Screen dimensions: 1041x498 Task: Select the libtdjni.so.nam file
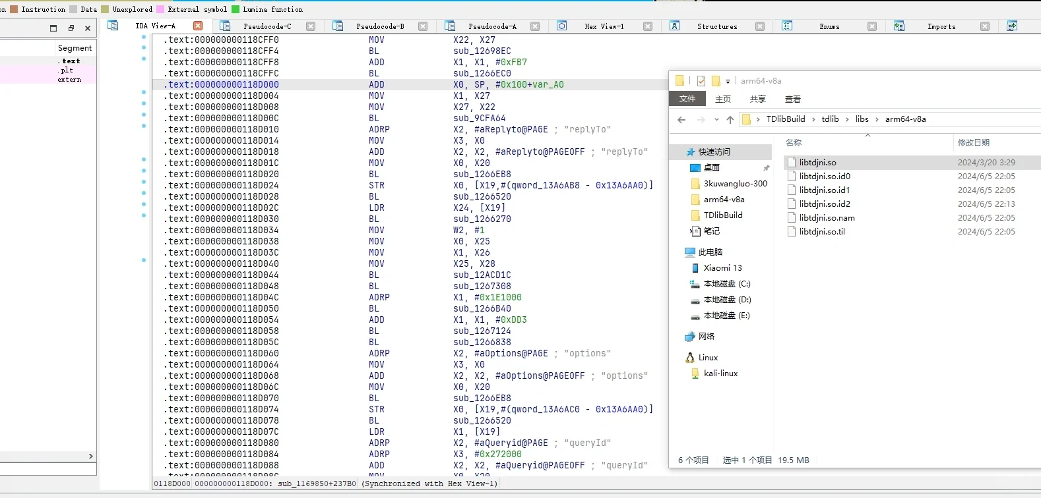(827, 217)
